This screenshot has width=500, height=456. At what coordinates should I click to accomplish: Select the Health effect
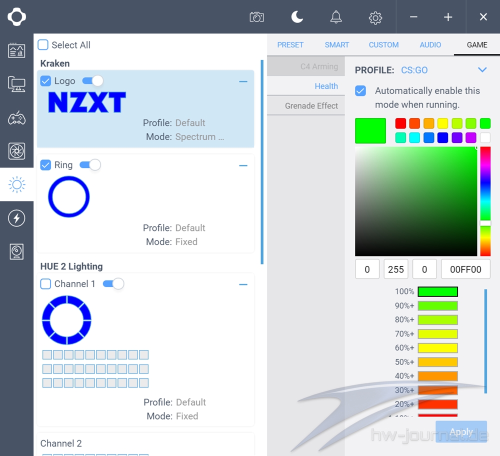pos(306,86)
